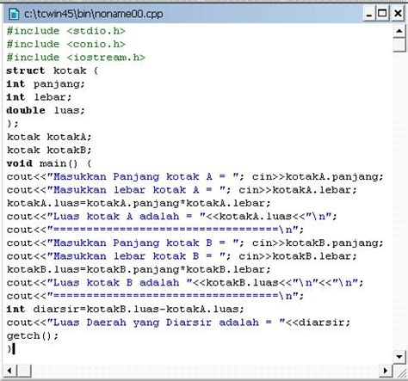The image size is (408, 381).
Task: Close the noname00.cpp editor window
Action: pos(398,14)
